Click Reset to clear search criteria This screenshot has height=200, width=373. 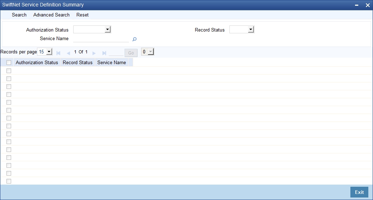click(82, 15)
